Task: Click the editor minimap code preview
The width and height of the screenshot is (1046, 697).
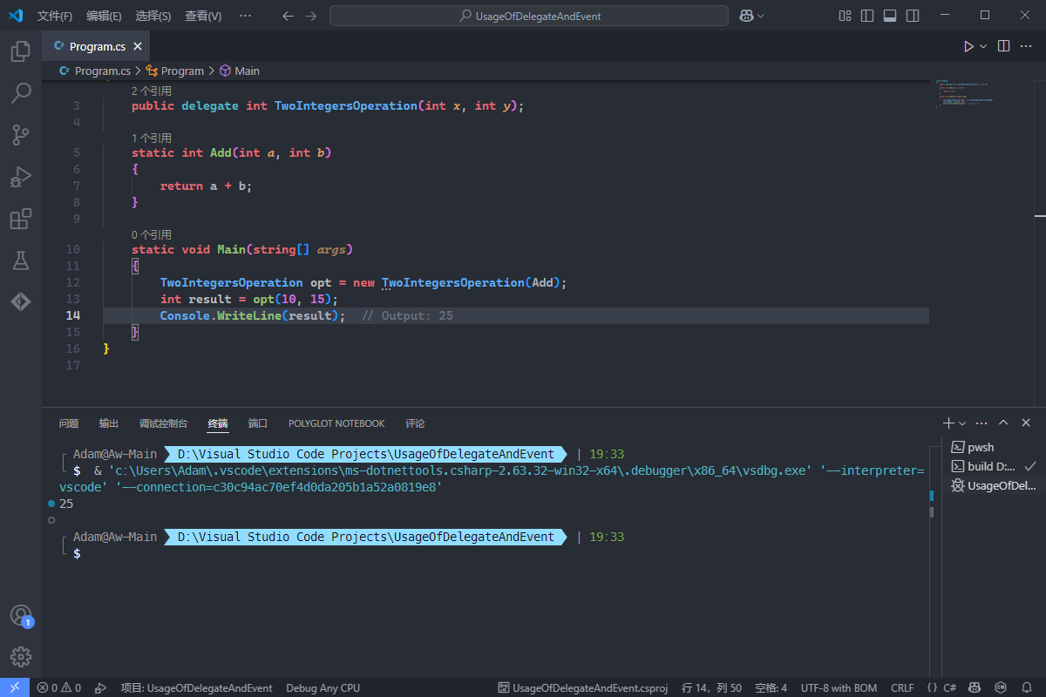Action: pos(964,92)
